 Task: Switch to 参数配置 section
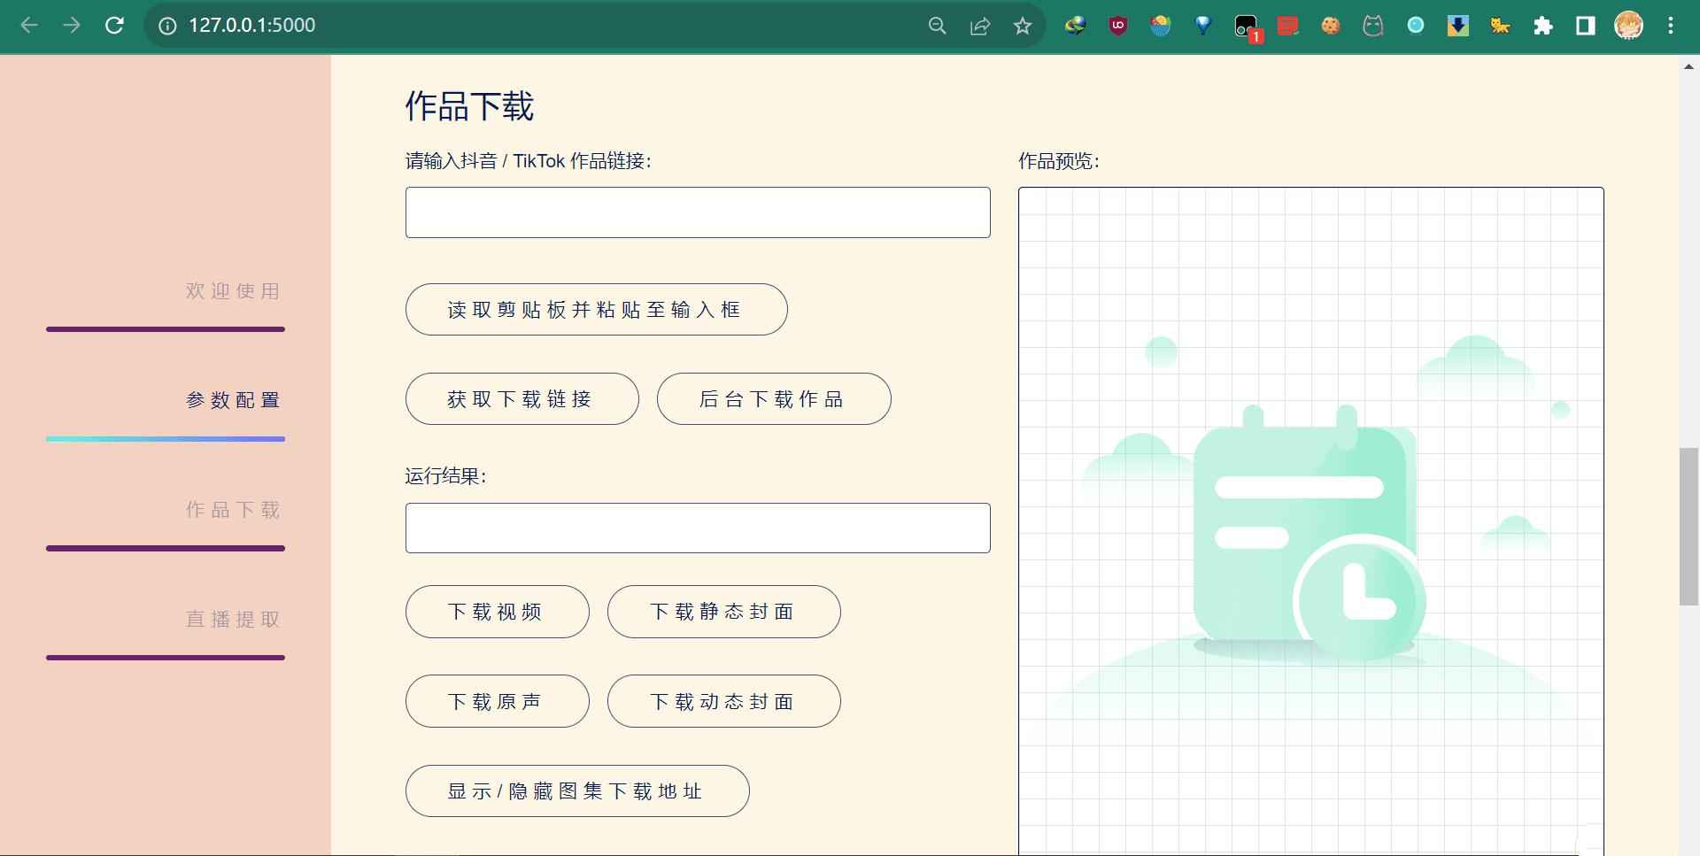coord(233,400)
